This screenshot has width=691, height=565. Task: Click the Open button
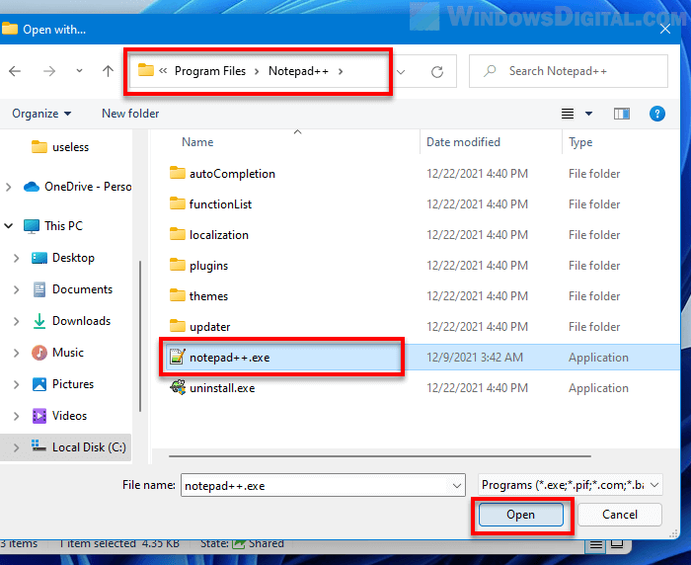521,515
